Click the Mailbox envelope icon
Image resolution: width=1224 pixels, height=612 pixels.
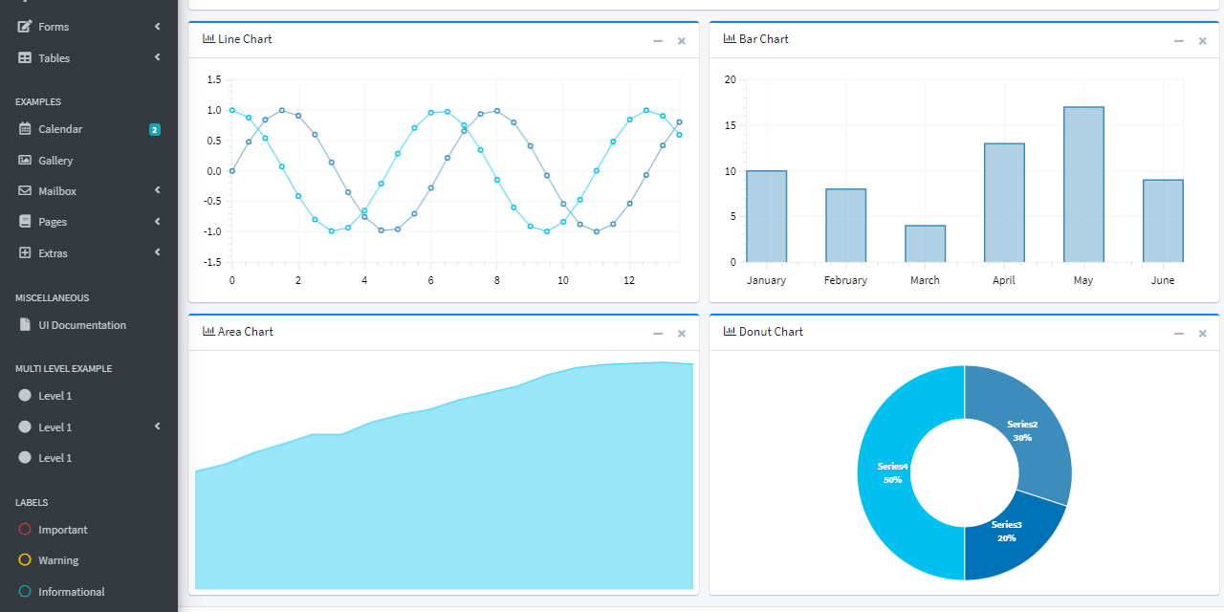pyautogui.click(x=25, y=190)
